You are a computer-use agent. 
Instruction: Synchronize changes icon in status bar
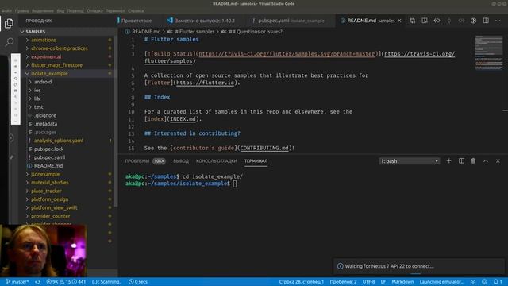click(x=37, y=282)
